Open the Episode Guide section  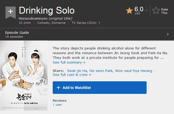point(87,34)
